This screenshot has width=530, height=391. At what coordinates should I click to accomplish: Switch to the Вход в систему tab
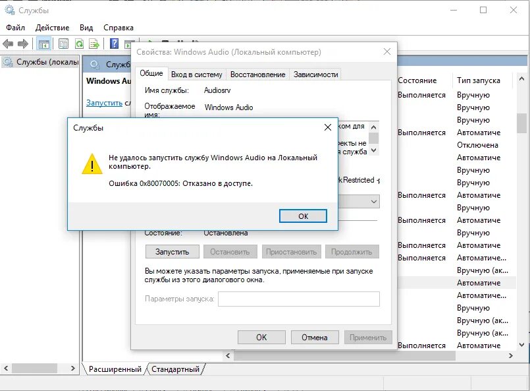point(196,75)
